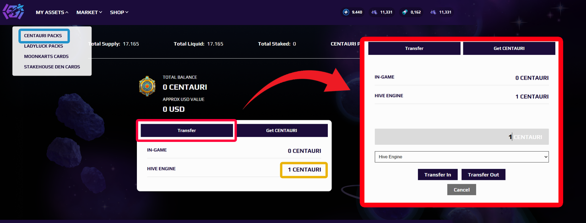
Task: Click 1 CENTAURI Hive Engine value in large dialog
Action: click(532, 97)
